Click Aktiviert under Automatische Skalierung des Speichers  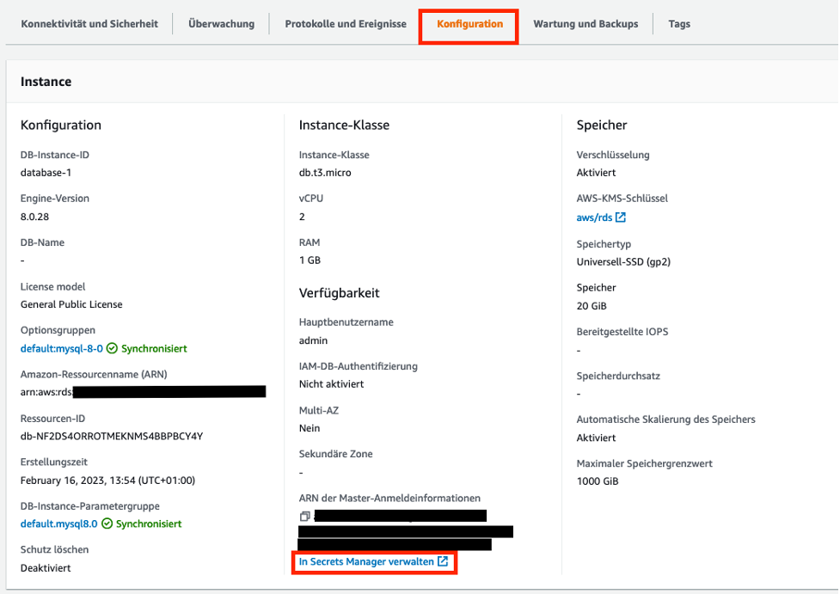coord(596,438)
